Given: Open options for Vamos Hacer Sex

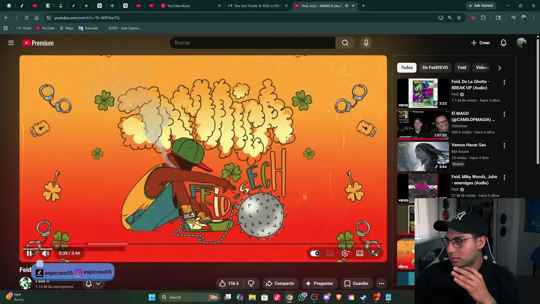Looking at the screenshot, I should (x=504, y=146).
